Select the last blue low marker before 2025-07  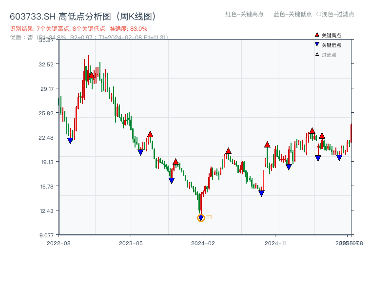click(x=339, y=158)
